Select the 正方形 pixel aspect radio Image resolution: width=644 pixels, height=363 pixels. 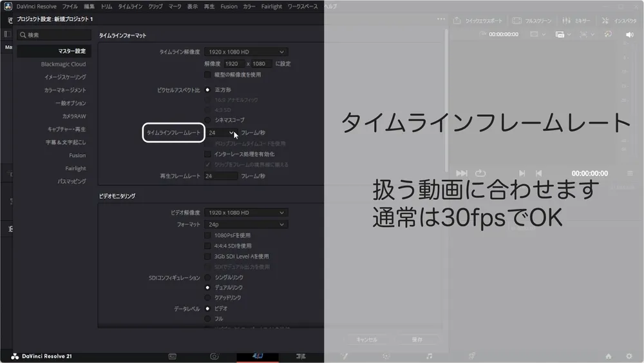tap(207, 90)
